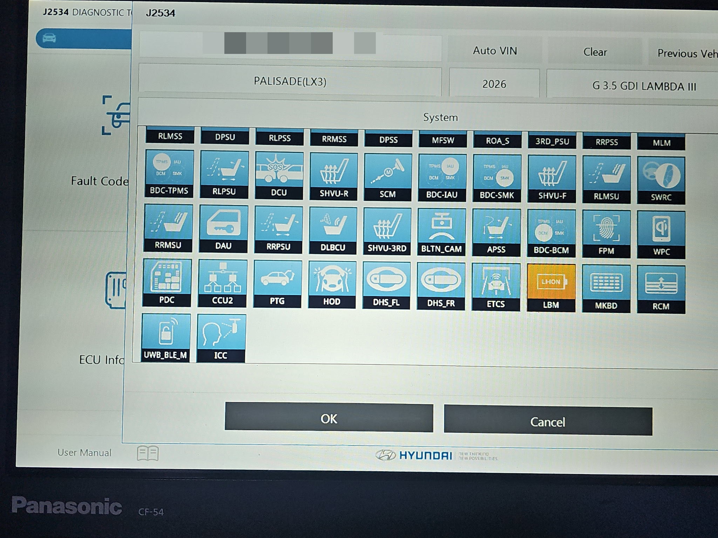Open the G 3.5 GDI LAMBDA III engine selector

click(x=633, y=86)
